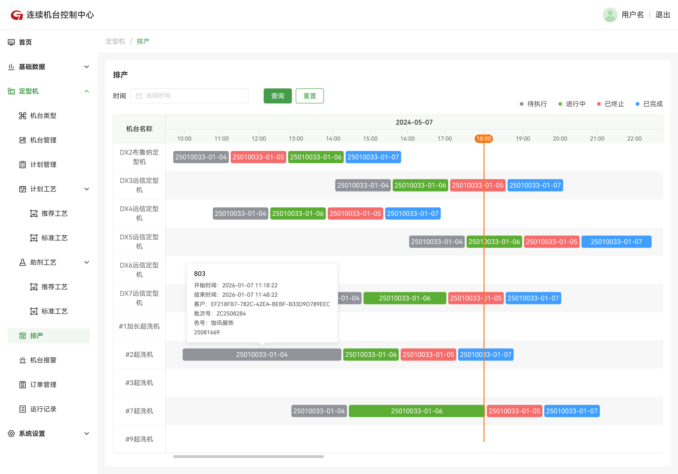The image size is (678, 474).
Task: Click the 运行记录 list icon
Action: pyautogui.click(x=22, y=409)
